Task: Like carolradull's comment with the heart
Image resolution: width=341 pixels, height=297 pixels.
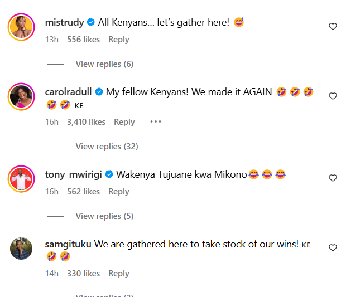Action: (x=333, y=96)
